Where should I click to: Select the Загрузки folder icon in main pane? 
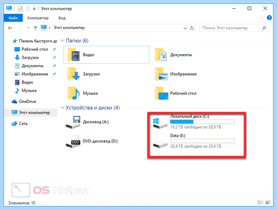click(74, 74)
